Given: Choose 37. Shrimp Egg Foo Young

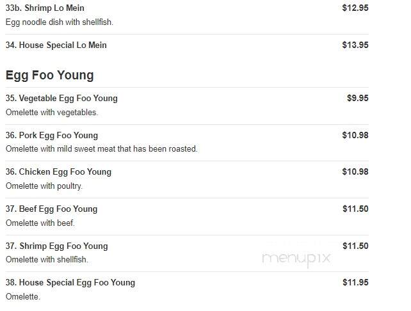Looking at the screenshot, I should pyautogui.click(x=56, y=246).
